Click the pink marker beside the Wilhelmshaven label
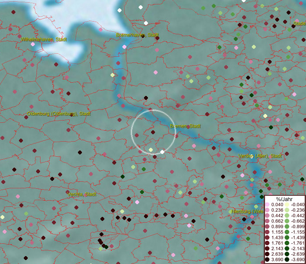 click(33, 44)
